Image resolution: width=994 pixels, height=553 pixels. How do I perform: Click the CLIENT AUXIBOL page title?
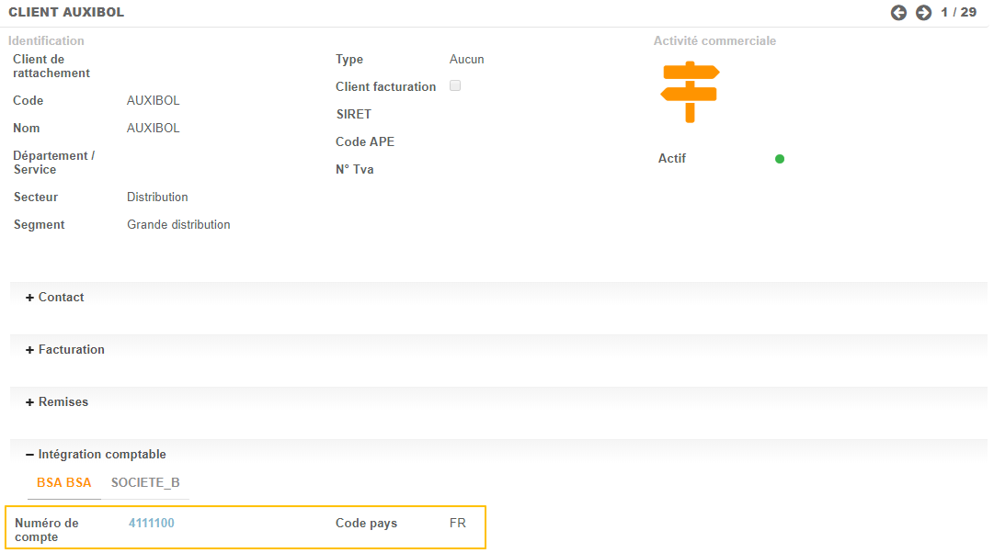66,13
